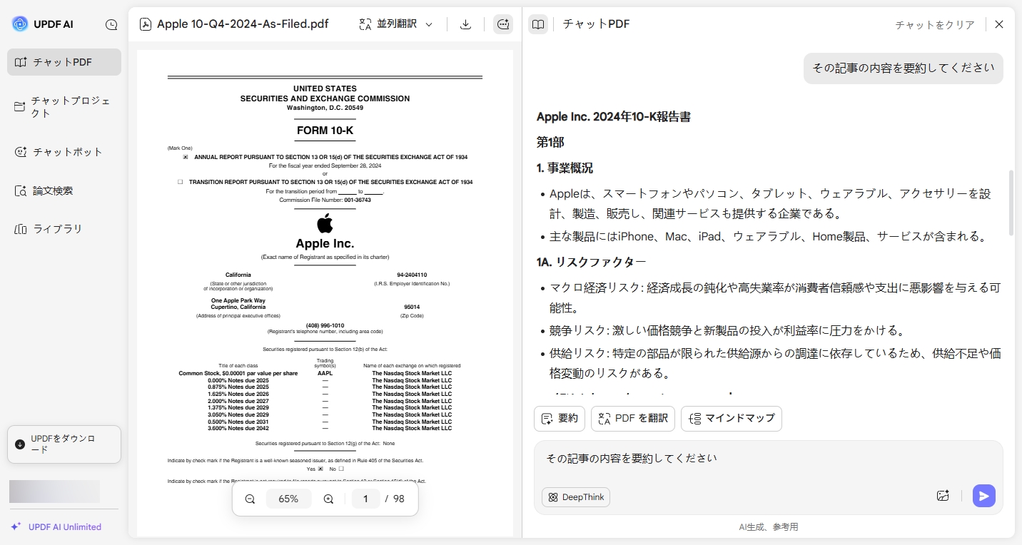Image resolution: width=1022 pixels, height=545 pixels.
Task: Click the chat message input field
Action: coord(769,459)
